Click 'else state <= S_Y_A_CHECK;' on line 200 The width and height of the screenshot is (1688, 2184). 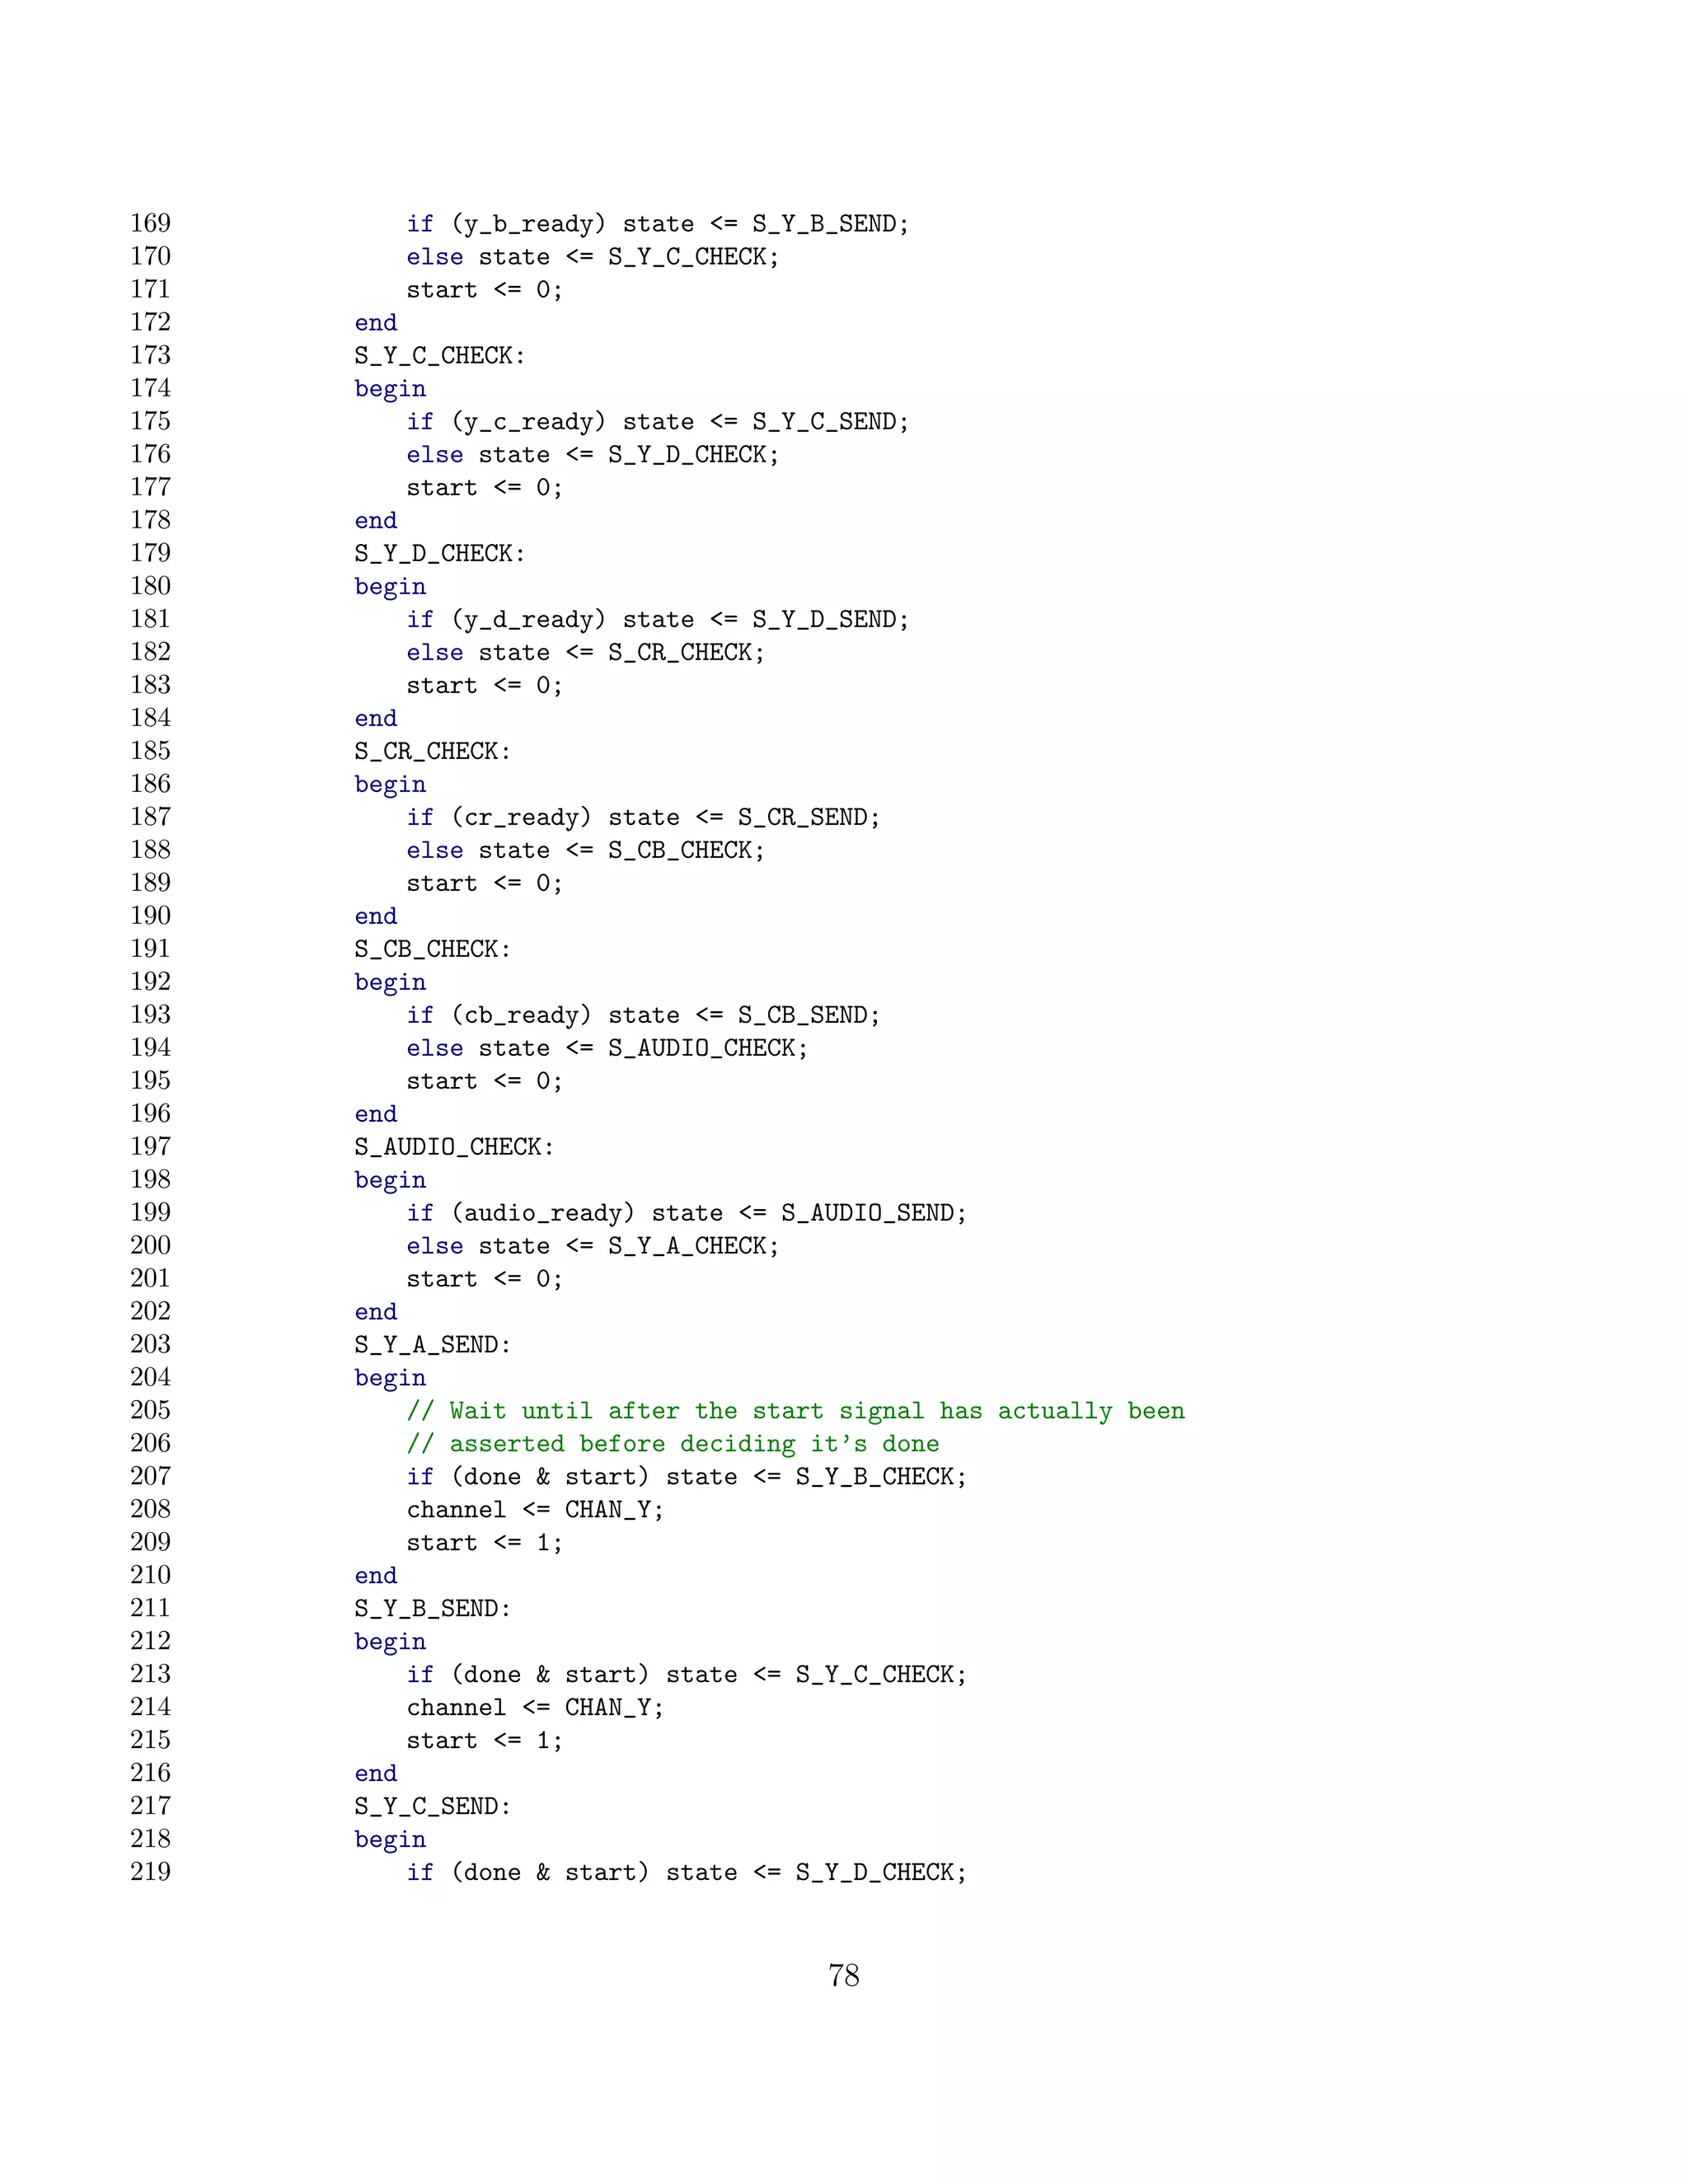coord(592,1247)
